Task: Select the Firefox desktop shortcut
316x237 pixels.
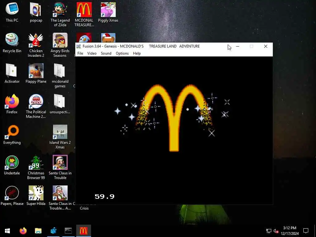Action: tap(12, 104)
